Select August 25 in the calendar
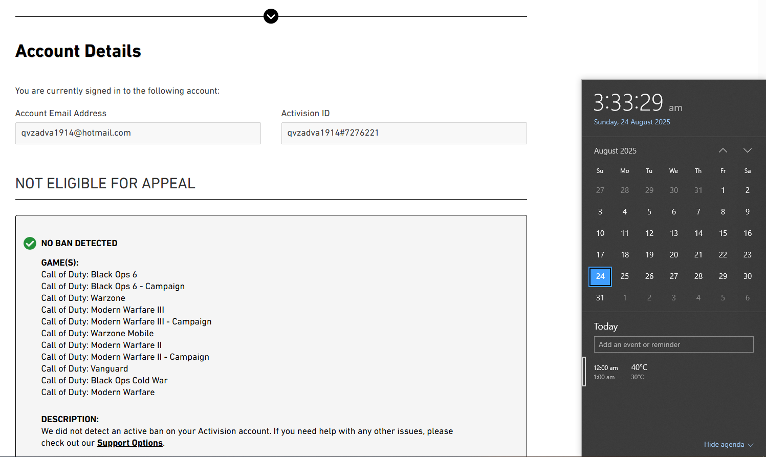 (625, 276)
